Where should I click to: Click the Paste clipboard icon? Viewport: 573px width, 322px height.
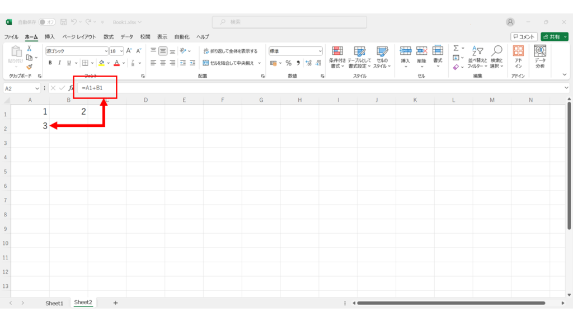pyautogui.click(x=16, y=51)
